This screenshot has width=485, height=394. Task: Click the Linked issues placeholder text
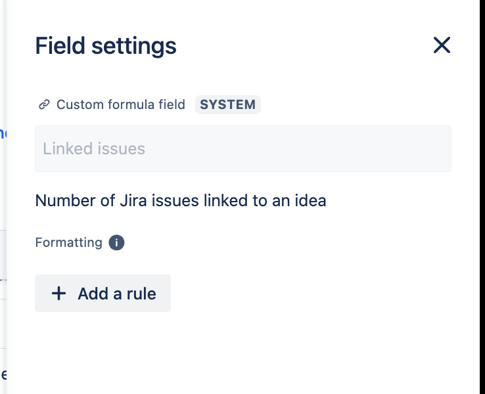click(94, 148)
